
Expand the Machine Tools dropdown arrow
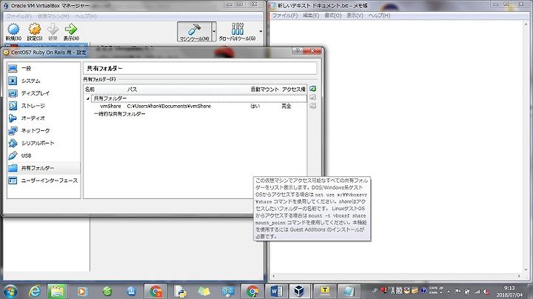click(x=214, y=32)
